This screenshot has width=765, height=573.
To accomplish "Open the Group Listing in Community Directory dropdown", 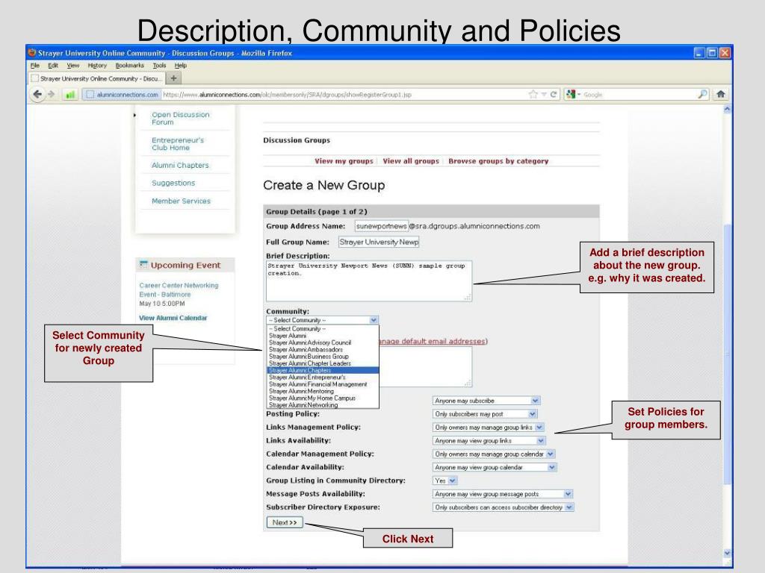I will [445, 480].
